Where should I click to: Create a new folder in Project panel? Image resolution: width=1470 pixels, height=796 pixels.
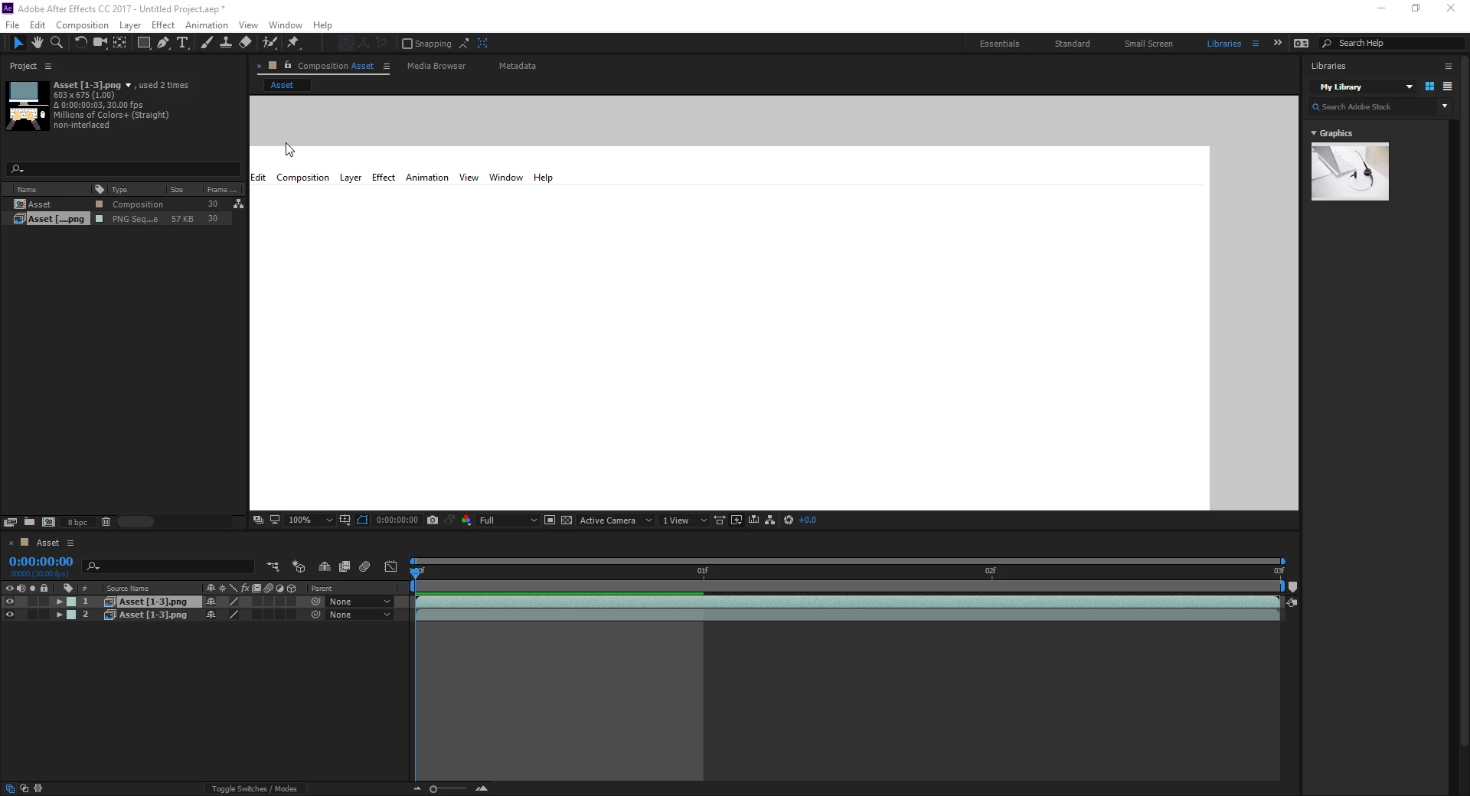click(x=29, y=522)
